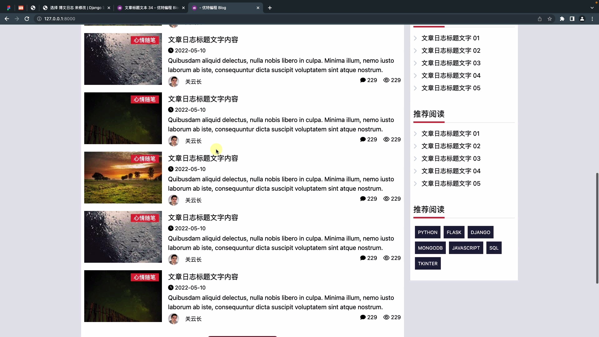Click the browser back navigation arrow
Viewport: 599px width, 337px height.
click(x=7, y=19)
